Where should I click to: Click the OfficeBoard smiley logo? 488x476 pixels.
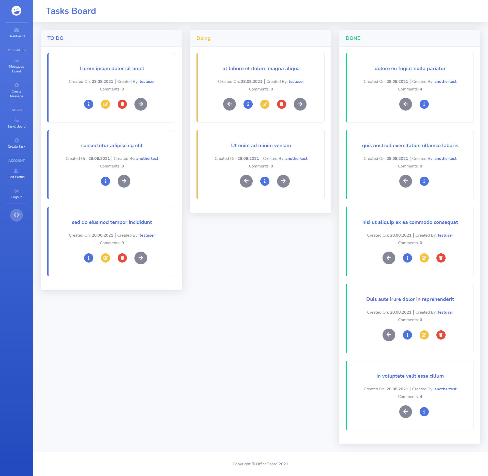click(x=17, y=11)
